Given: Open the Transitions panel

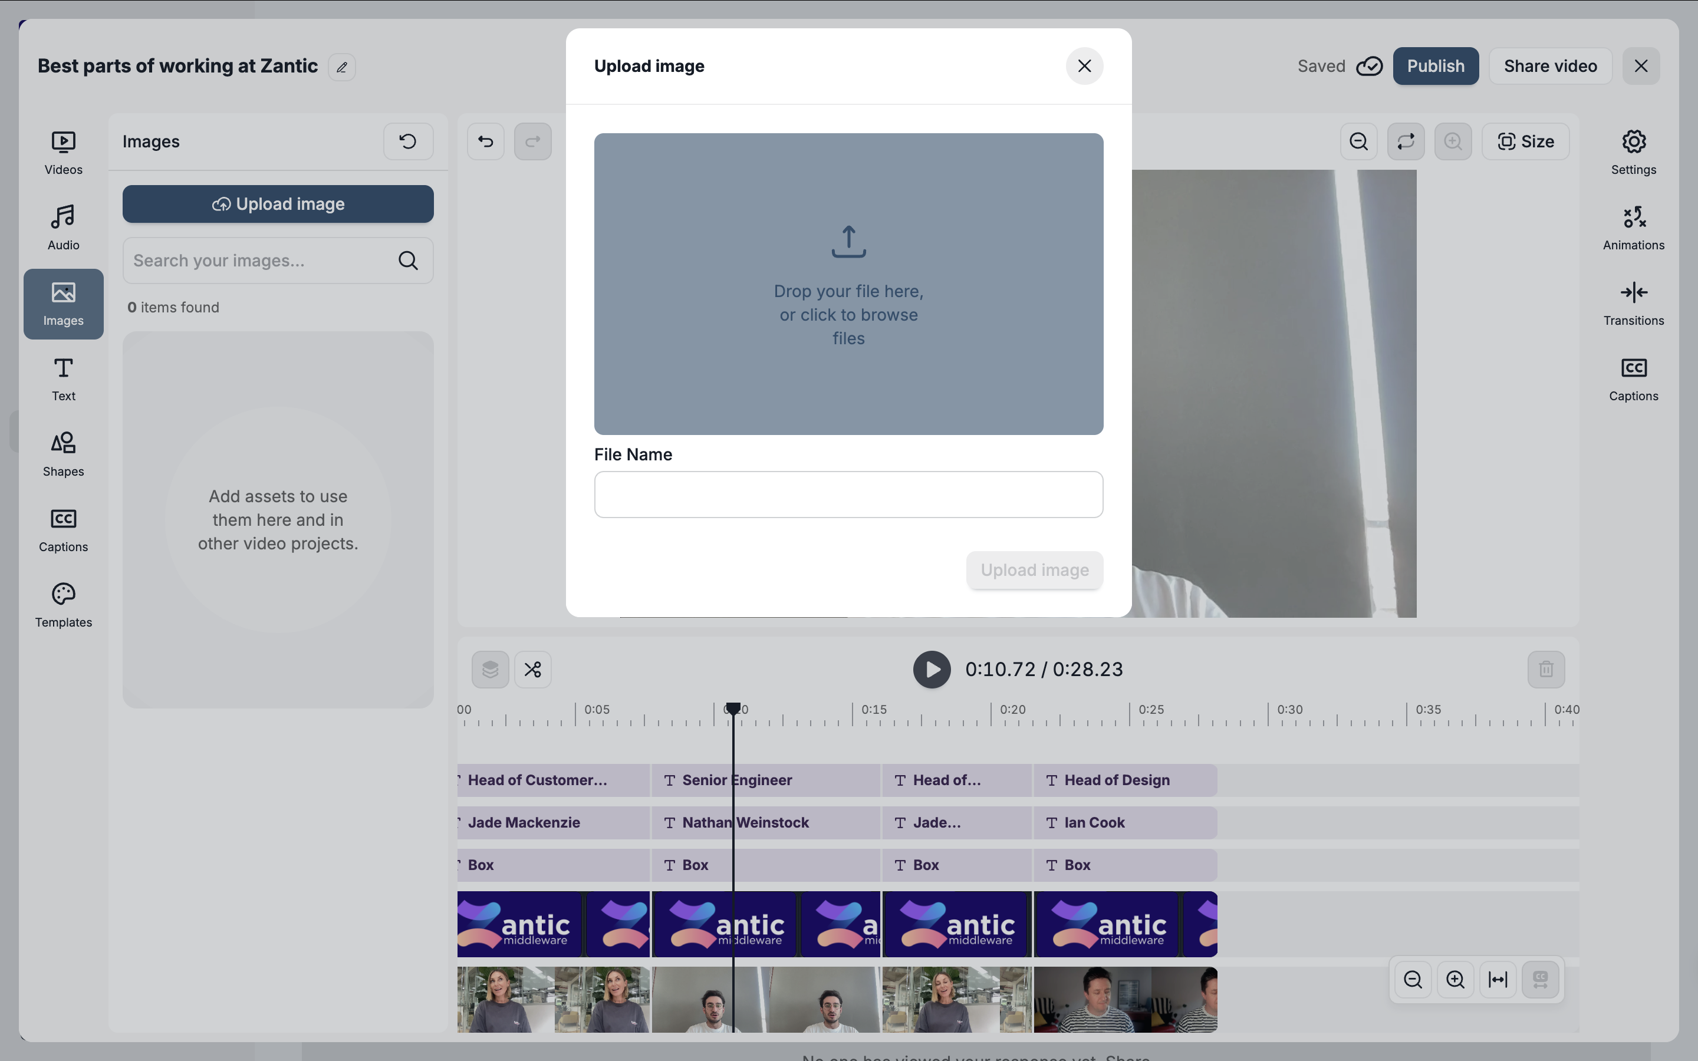Looking at the screenshot, I should 1633,303.
